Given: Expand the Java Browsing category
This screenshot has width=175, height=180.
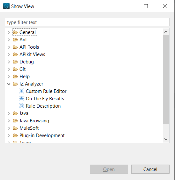Looking at the screenshot, I should (x=9, y=121).
